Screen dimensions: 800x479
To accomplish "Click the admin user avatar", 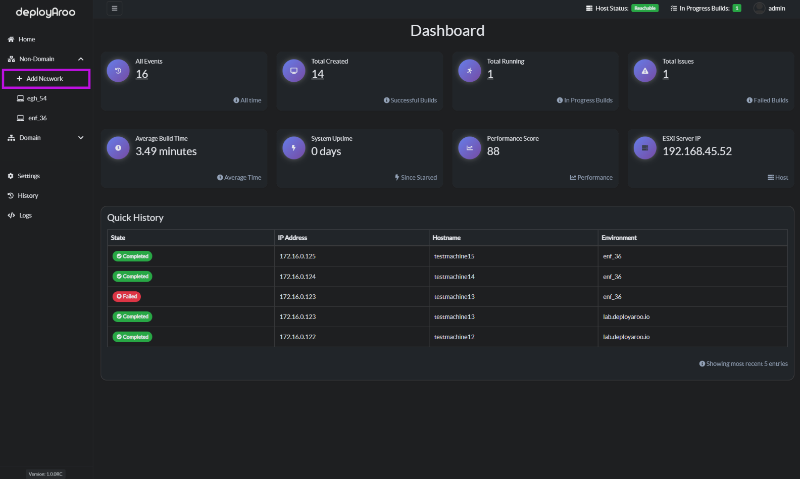I will point(759,8).
